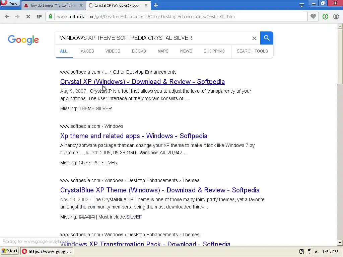Open the Opera Menu button
This screenshot has height=257, width=343.
coord(10,3)
